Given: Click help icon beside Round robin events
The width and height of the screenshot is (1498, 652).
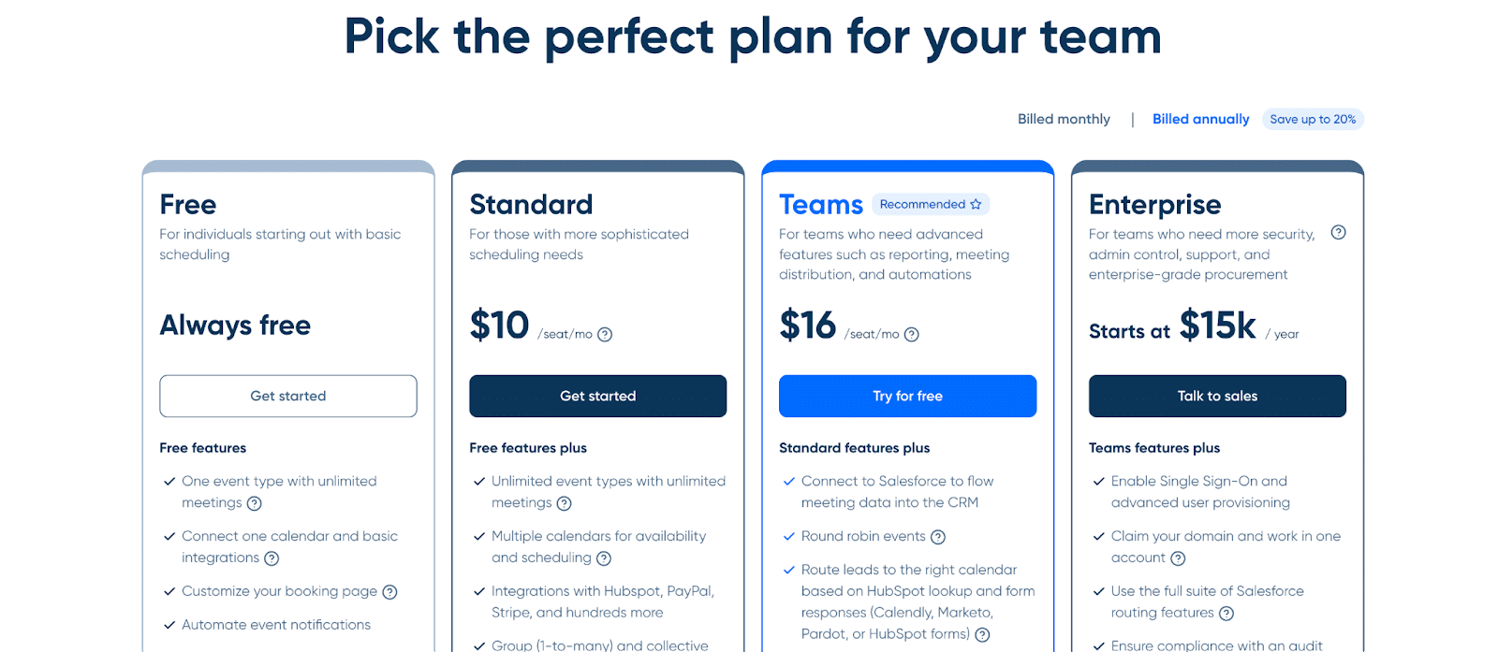Looking at the screenshot, I should 938,537.
